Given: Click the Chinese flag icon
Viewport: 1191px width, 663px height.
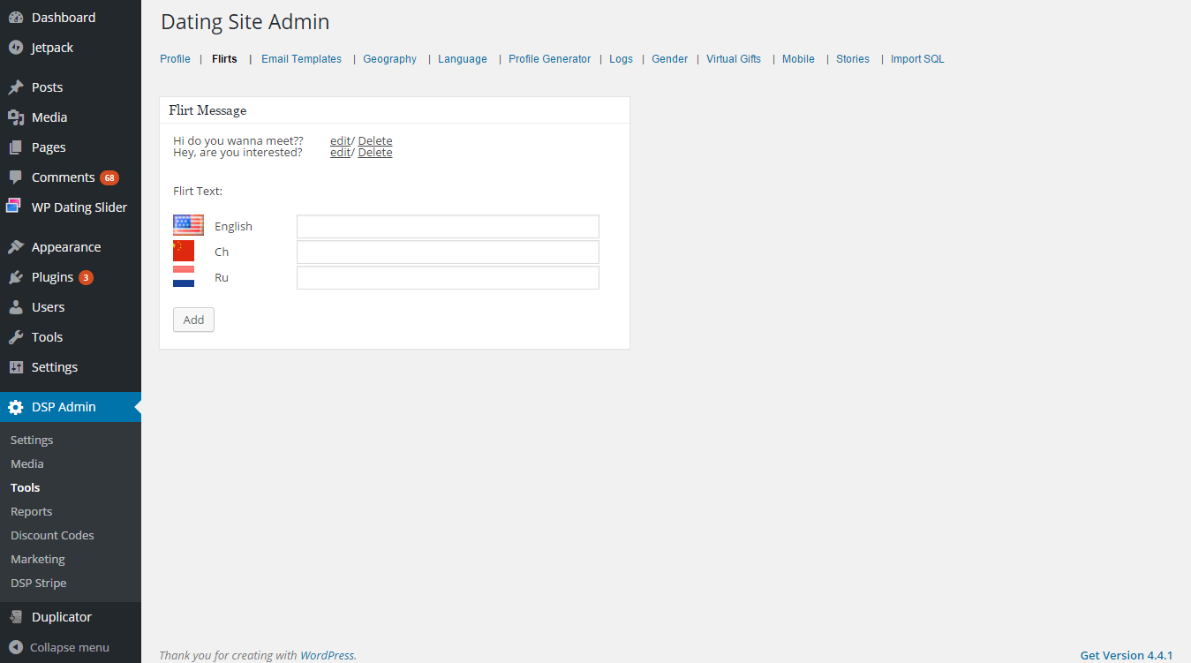Looking at the screenshot, I should click(184, 251).
